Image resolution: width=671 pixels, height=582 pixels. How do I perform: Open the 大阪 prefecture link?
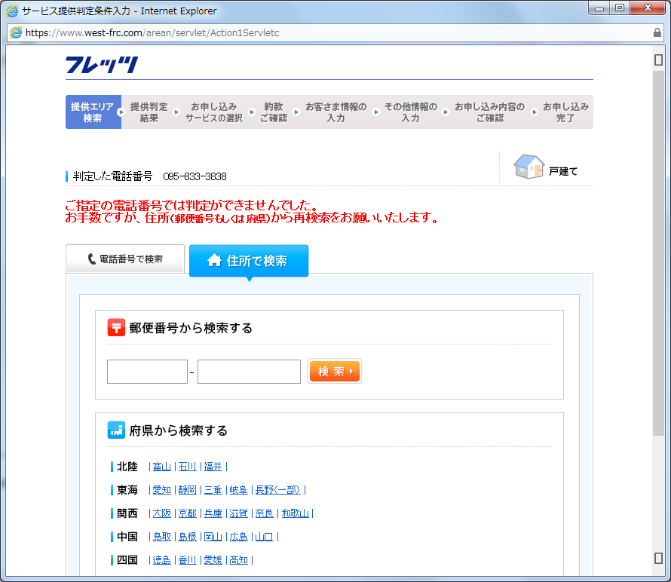pos(162,513)
